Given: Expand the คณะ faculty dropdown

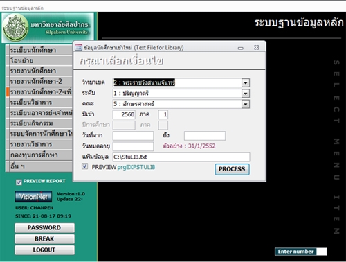Looking at the screenshot, I should coord(246,104).
